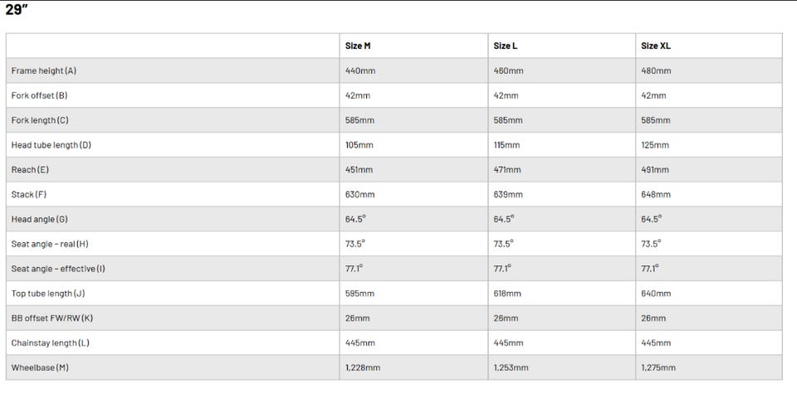Select the Size M column header
The width and height of the screenshot is (797, 408).
pos(358,46)
